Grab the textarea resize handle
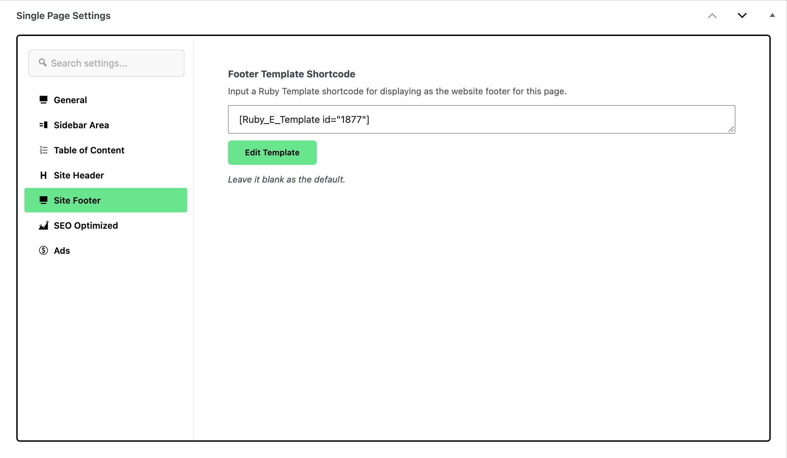This screenshot has height=458, width=787. (731, 129)
